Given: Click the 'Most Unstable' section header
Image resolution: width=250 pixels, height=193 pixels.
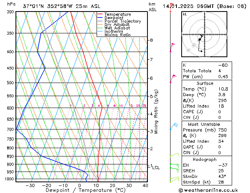Looking at the screenshot, I should pos(204,124).
